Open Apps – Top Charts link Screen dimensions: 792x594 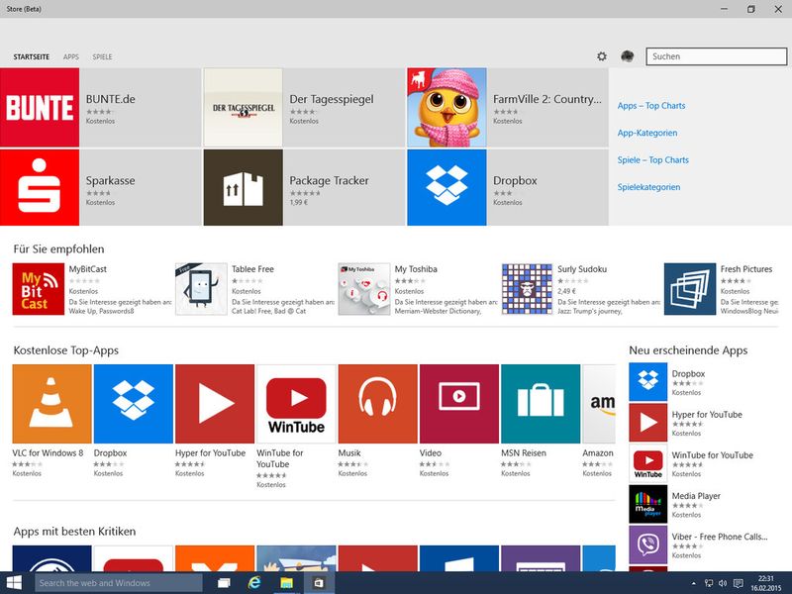[x=651, y=106]
